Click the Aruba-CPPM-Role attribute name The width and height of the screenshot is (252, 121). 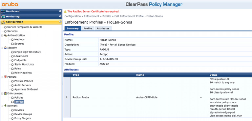tap(147, 97)
